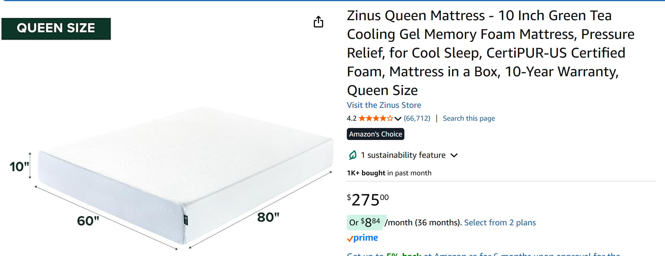Viewport: 665px width, 256px height.
Task: Click the small brand tag on mattress corner
Action: point(186,220)
